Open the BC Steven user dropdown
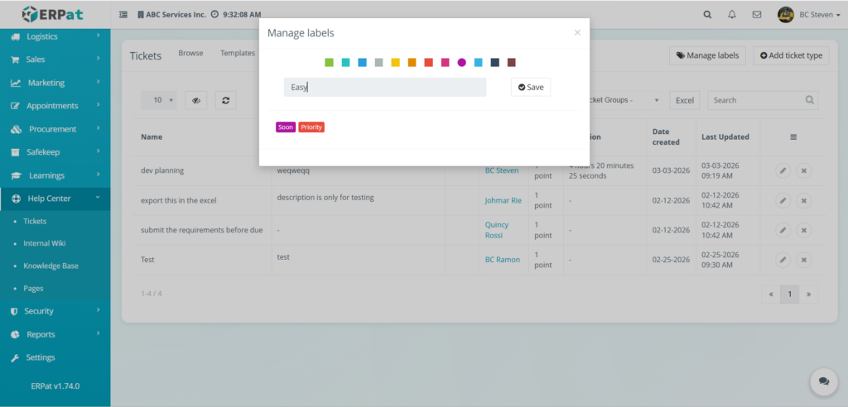 coord(809,15)
